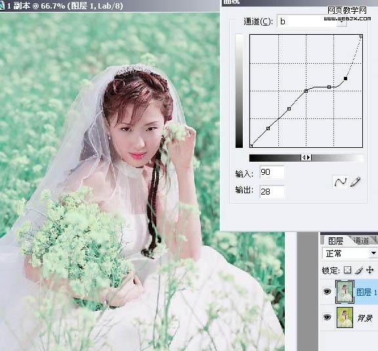Viewport: 378px width, 351px height.
Task: Open the 通道 channel dropdown showing b
Action: click(x=312, y=22)
